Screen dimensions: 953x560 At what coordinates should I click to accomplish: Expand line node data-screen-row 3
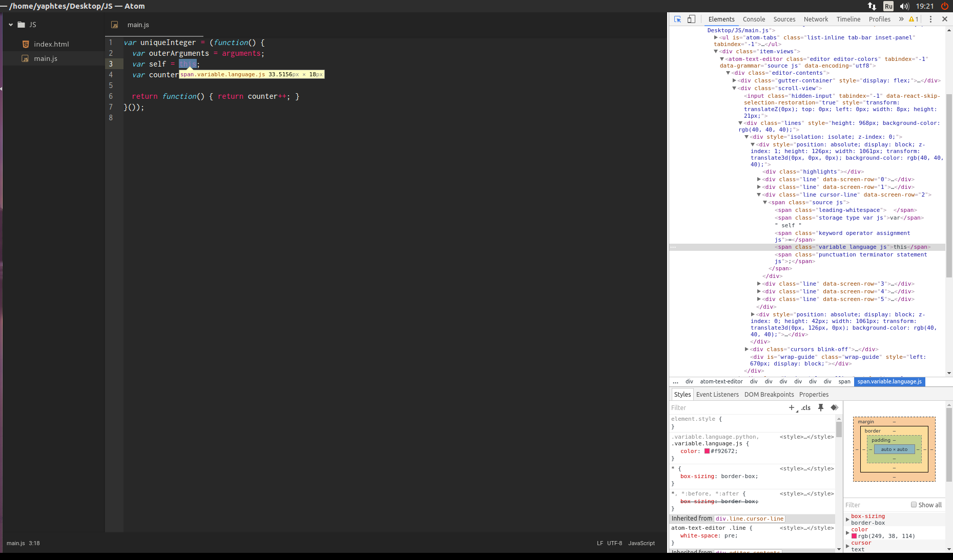[x=759, y=284]
